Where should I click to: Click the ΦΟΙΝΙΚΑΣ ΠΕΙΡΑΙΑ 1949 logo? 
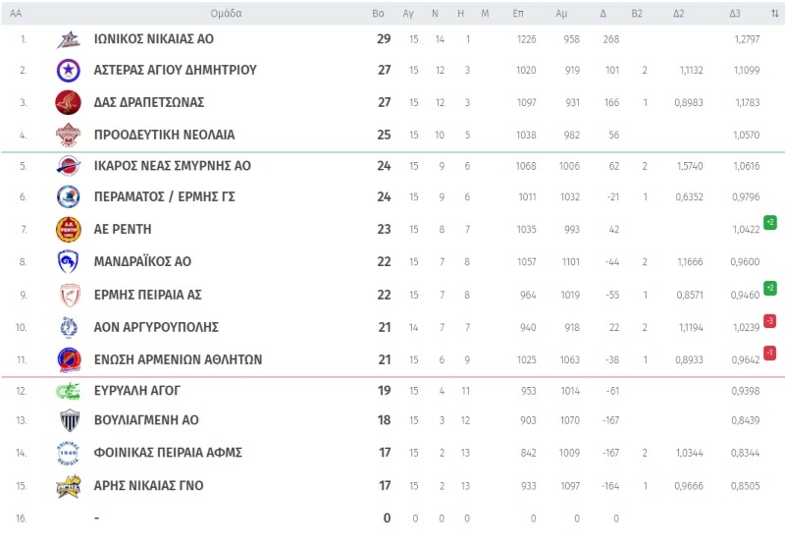click(x=68, y=453)
